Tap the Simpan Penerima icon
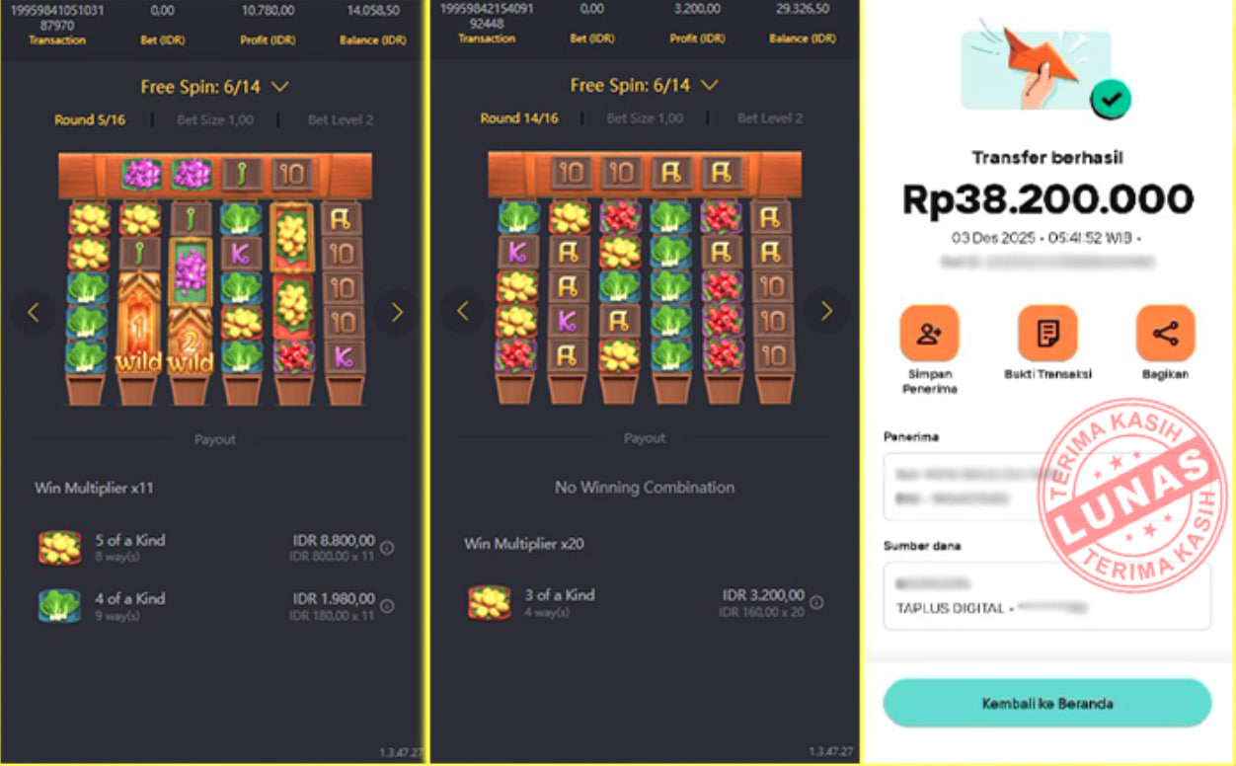This screenshot has width=1236, height=766. [929, 333]
